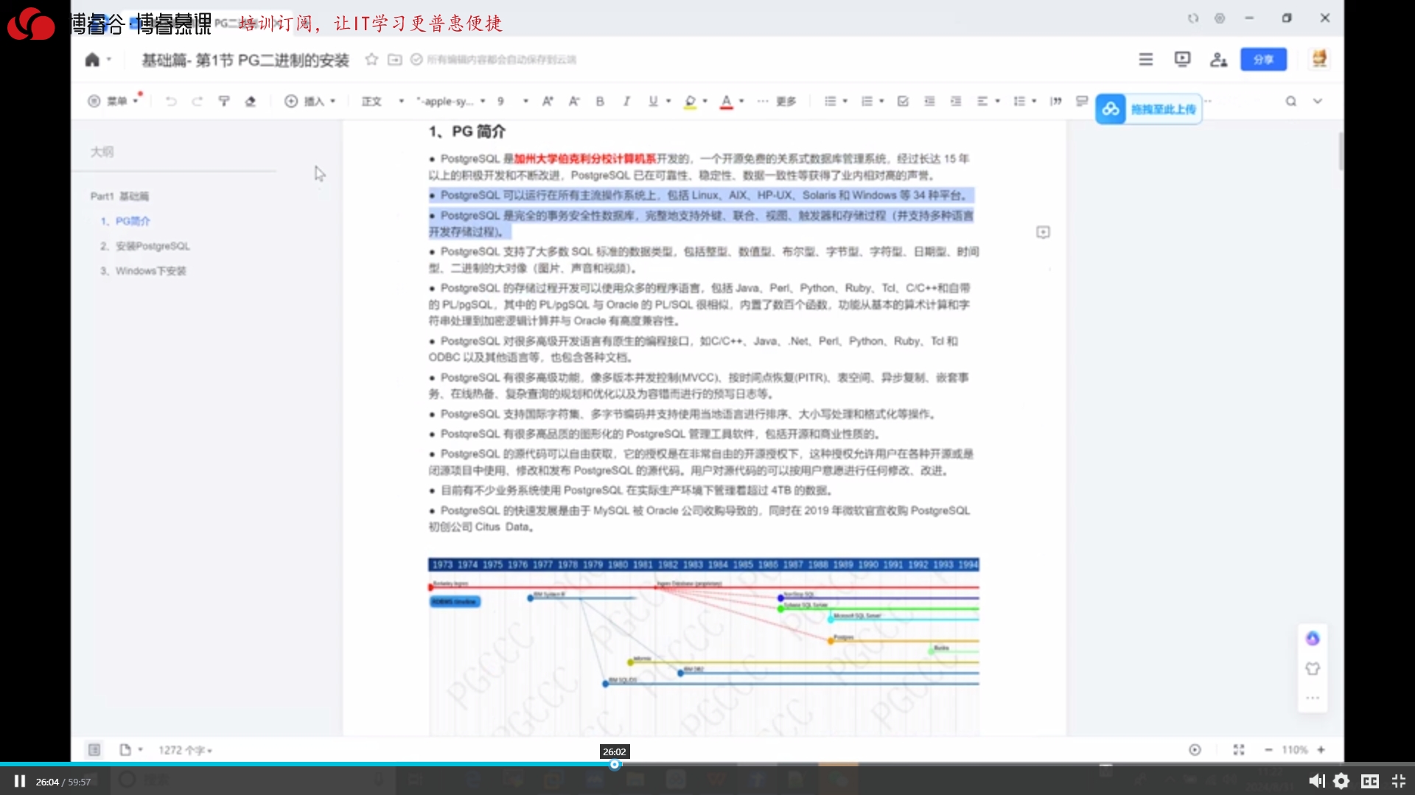
Task: Open the font size 9 dropdown
Action: (513, 101)
